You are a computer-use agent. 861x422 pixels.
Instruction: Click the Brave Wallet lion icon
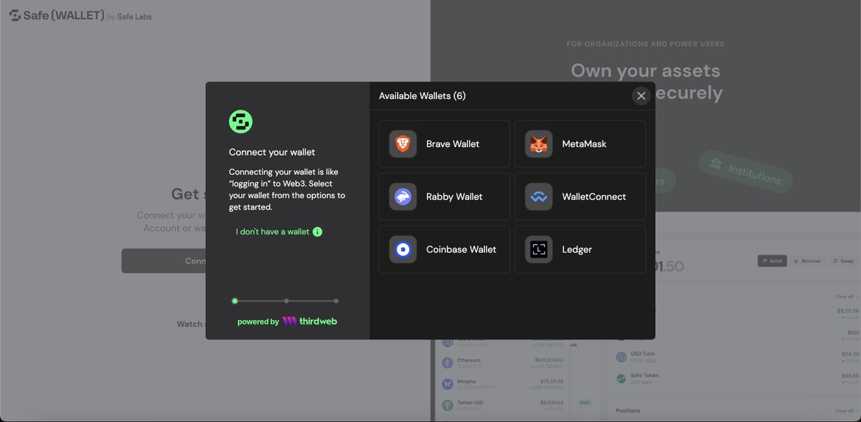click(x=403, y=144)
